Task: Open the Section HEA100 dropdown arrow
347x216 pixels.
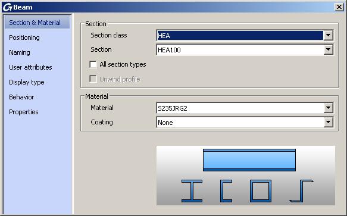Action: click(328, 50)
